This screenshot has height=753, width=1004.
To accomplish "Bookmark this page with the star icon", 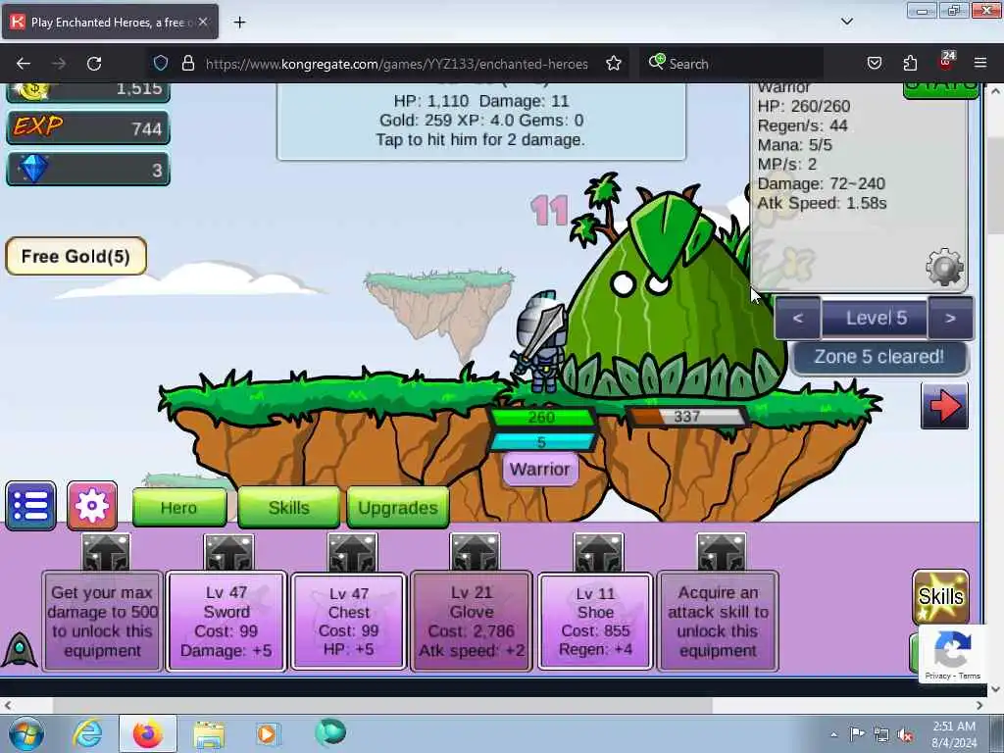I will click(x=614, y=64).
